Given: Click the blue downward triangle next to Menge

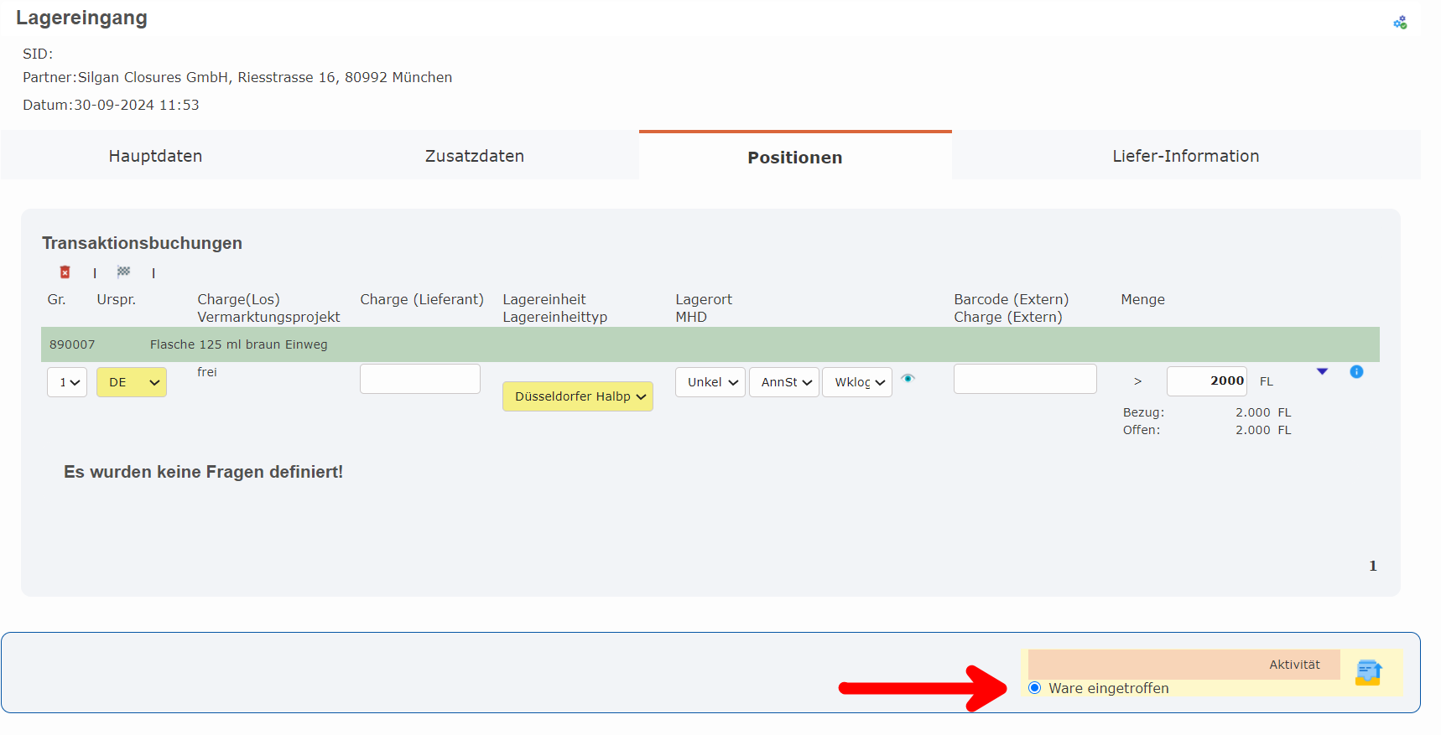Looking at the screenshot, I should pyautogui.click(x=1322, y=371).
